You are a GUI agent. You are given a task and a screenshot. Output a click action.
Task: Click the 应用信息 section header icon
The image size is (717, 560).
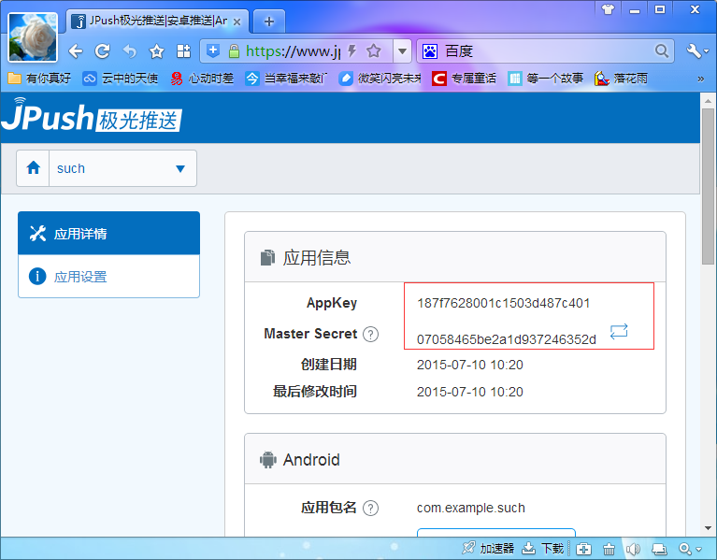[x=267, y=257]
